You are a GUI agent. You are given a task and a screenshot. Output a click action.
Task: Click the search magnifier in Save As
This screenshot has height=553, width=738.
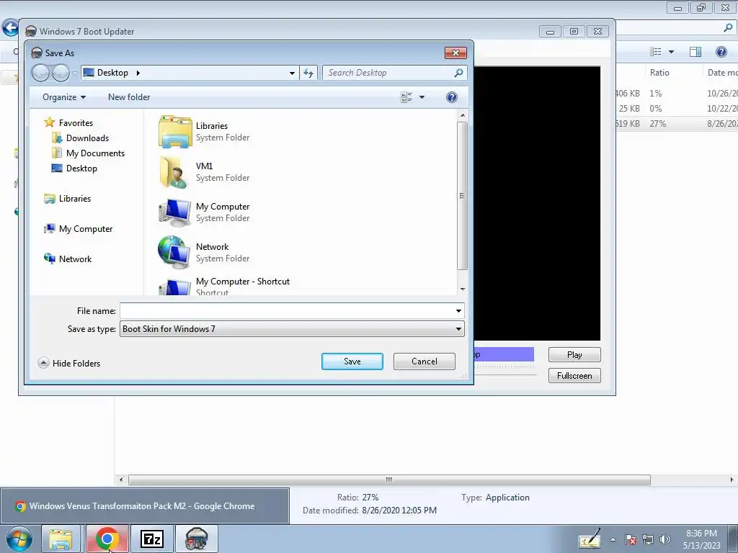pyautogui.click(x=459, y=73)
